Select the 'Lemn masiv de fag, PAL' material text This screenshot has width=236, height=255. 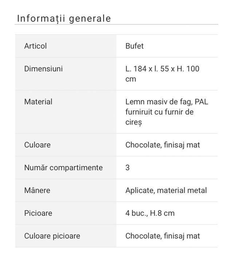click(x=167, y=102)
